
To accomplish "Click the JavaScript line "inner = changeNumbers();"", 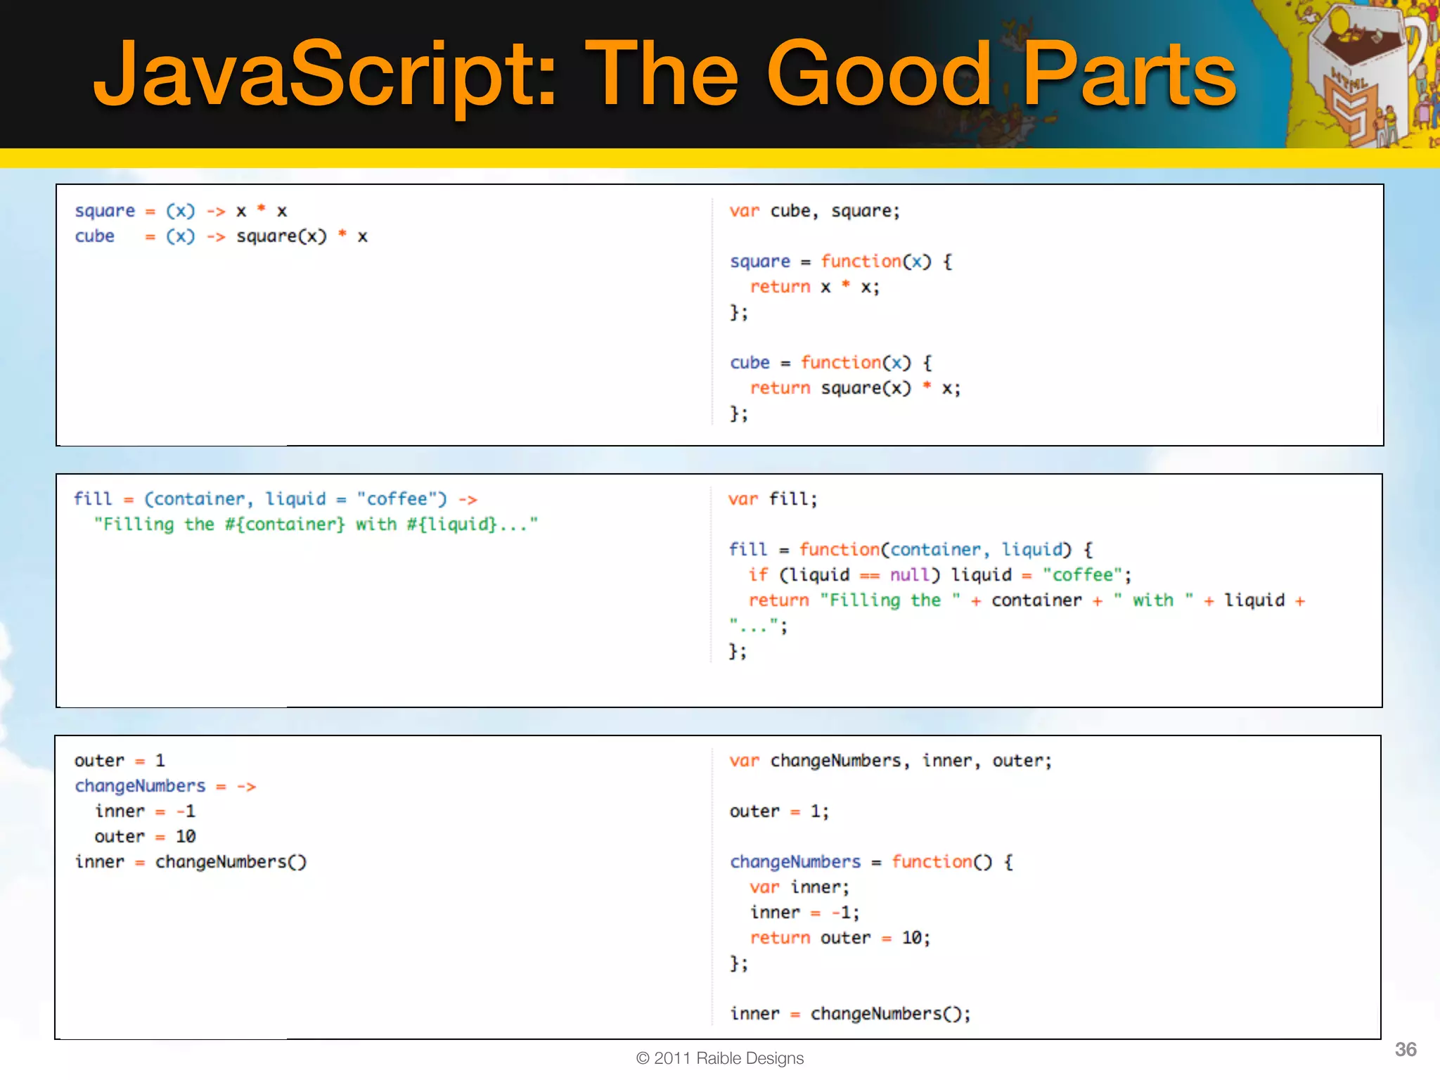I will click(850, 1014).
